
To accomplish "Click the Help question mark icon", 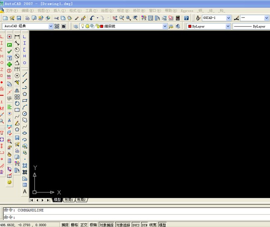I will (186, 18).
